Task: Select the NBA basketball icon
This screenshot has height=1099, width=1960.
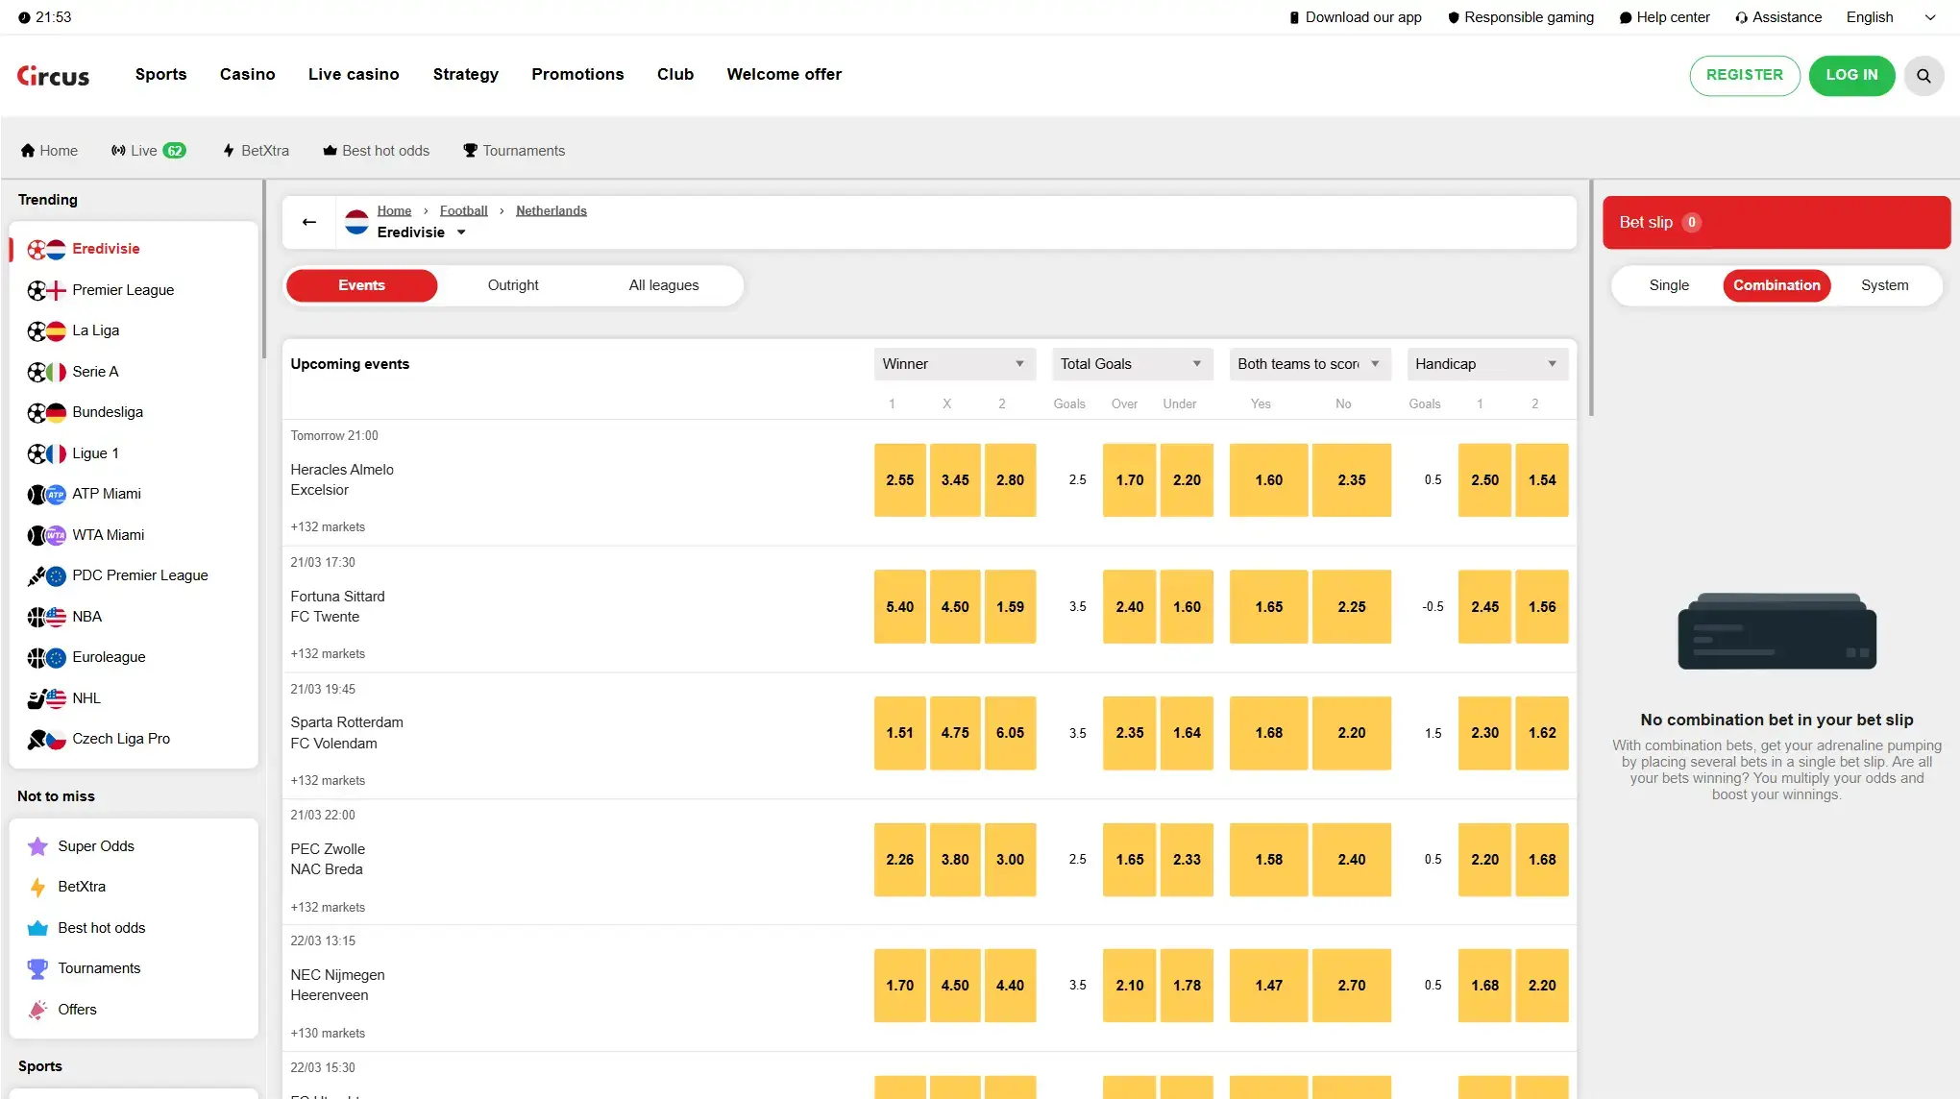Action: pyautogui.click(x=37, y=617)
